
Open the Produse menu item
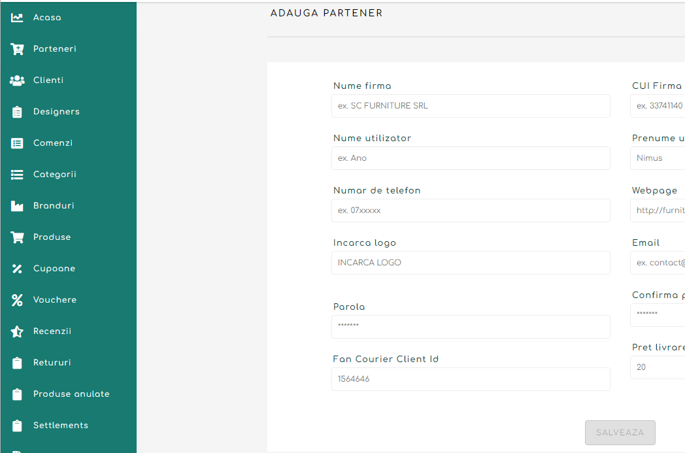[x=52, y=237]
